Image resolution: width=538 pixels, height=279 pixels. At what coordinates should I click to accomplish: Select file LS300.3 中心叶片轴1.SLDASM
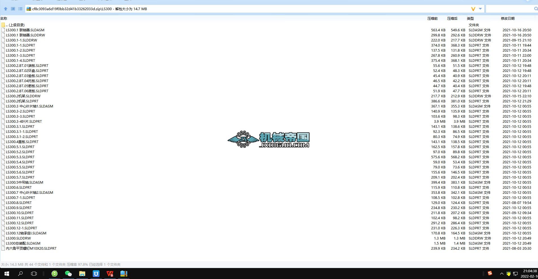pyautogui.click(x=29, y=106)
